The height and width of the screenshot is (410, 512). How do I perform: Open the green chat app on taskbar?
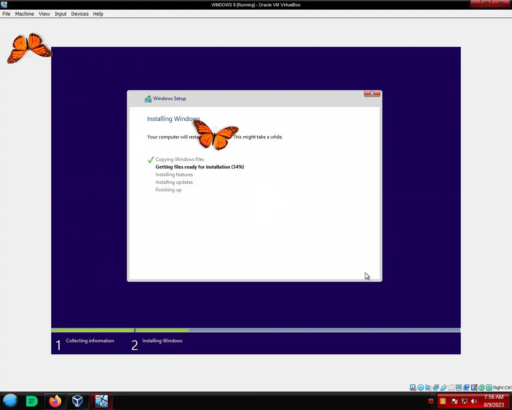coord(32,401)
